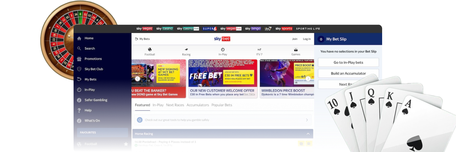Screen dimensions: 456x152
Task: Click the Search magnifier icon
Action: pos(79,49)
